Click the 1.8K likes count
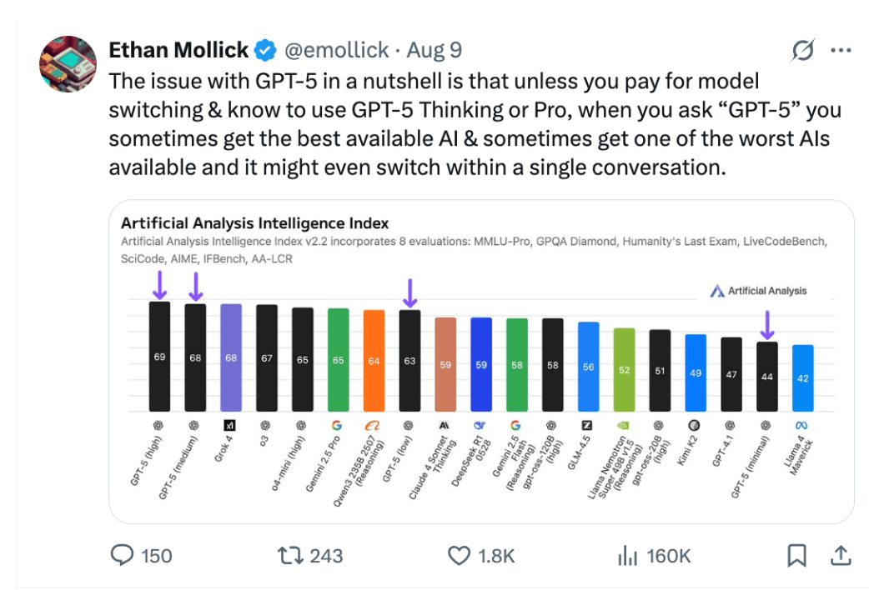This screenshot has height=590, width=869. 496,556
